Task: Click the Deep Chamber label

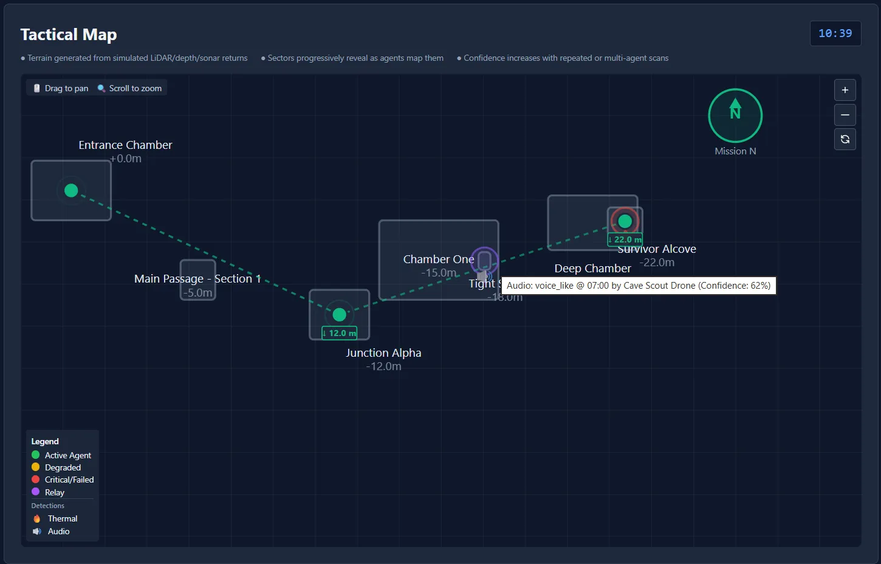Action: (x=592, y=268)
